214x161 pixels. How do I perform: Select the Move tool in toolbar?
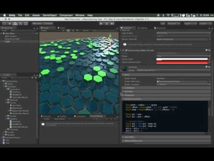click(x=10, y=24)
